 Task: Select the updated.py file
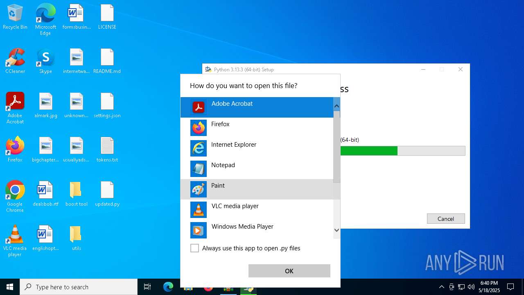point(107,194)
